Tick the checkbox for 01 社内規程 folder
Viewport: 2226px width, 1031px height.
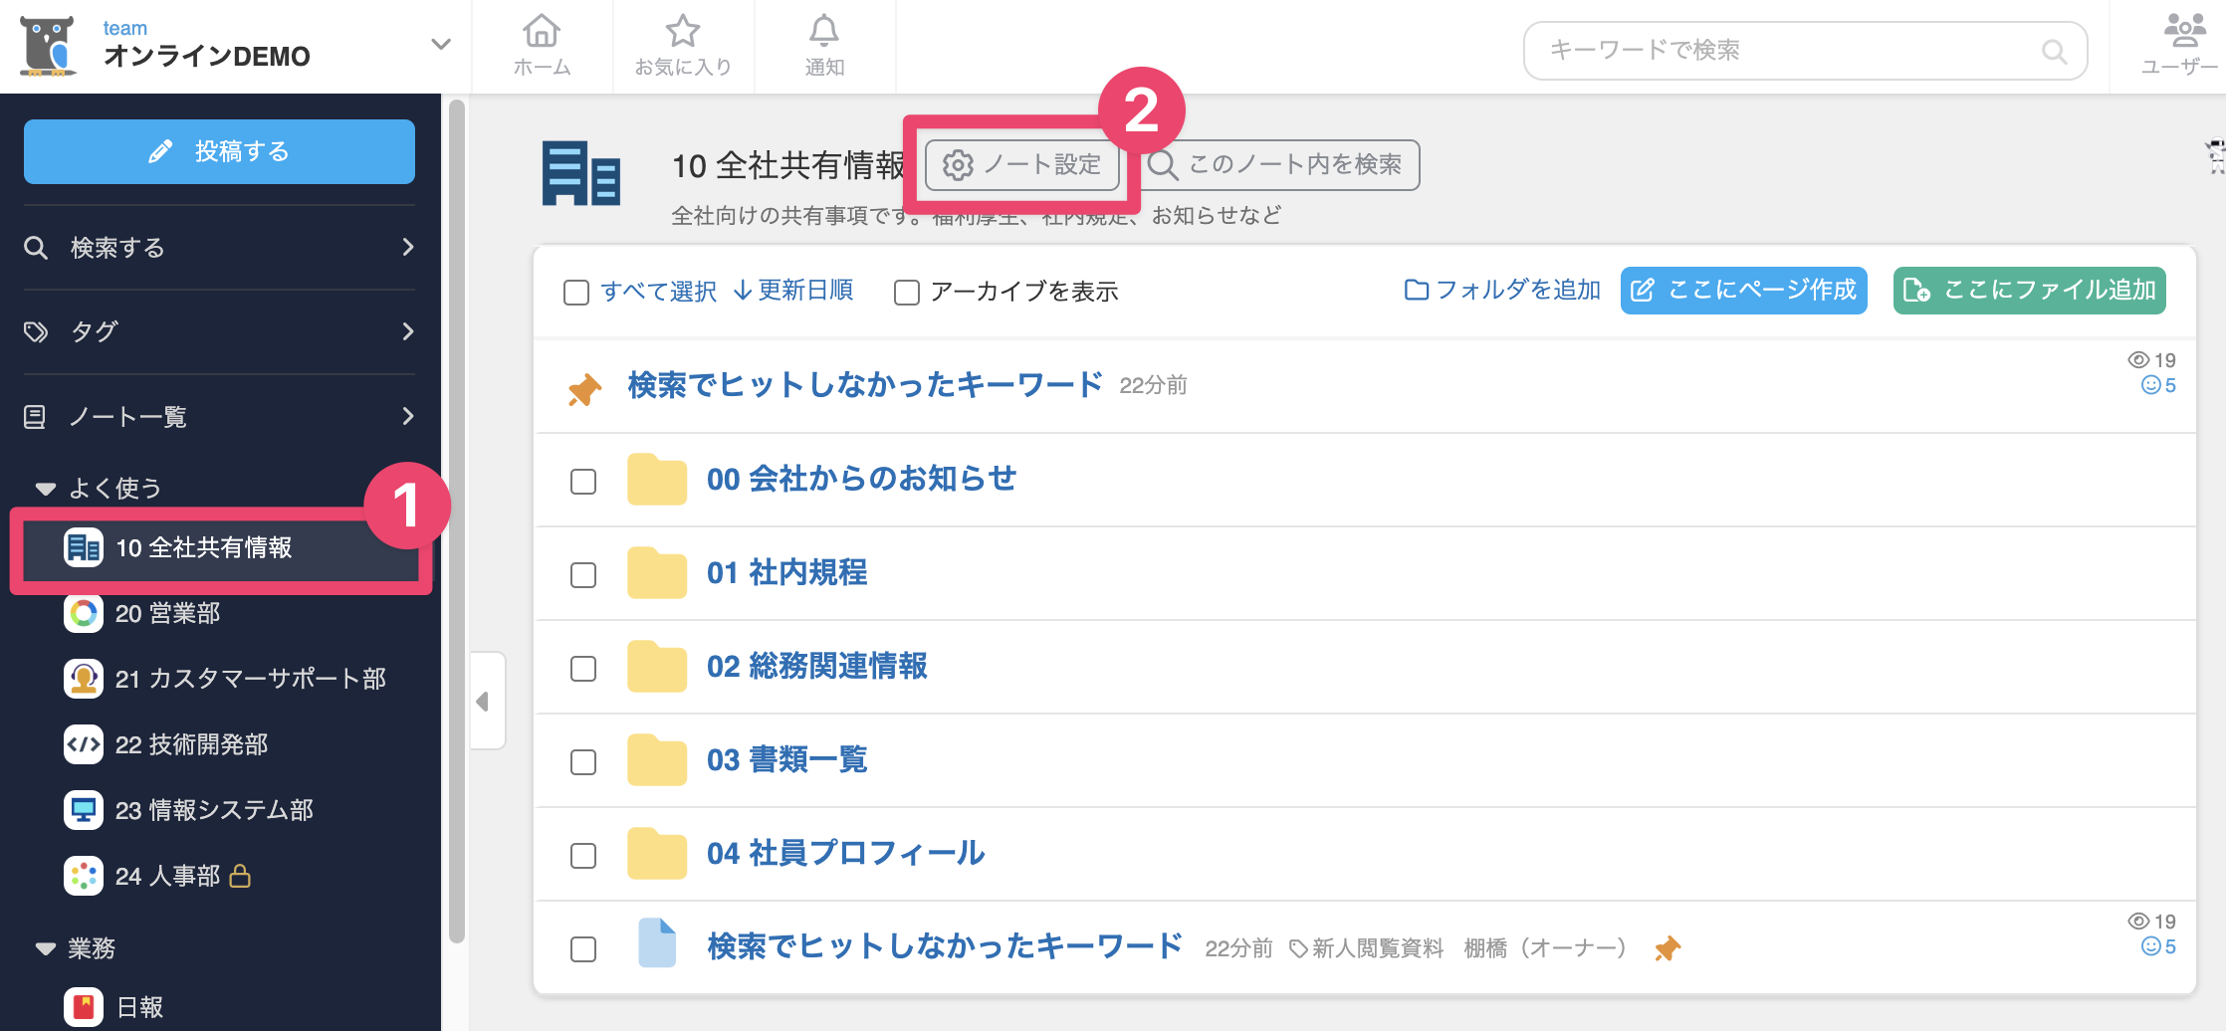583,575
